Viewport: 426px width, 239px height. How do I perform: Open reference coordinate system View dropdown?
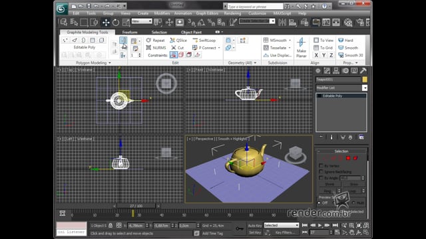point(142,21)
